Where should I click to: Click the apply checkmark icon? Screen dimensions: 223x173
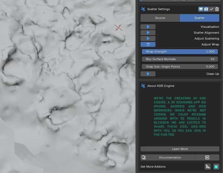click(211, 9)
